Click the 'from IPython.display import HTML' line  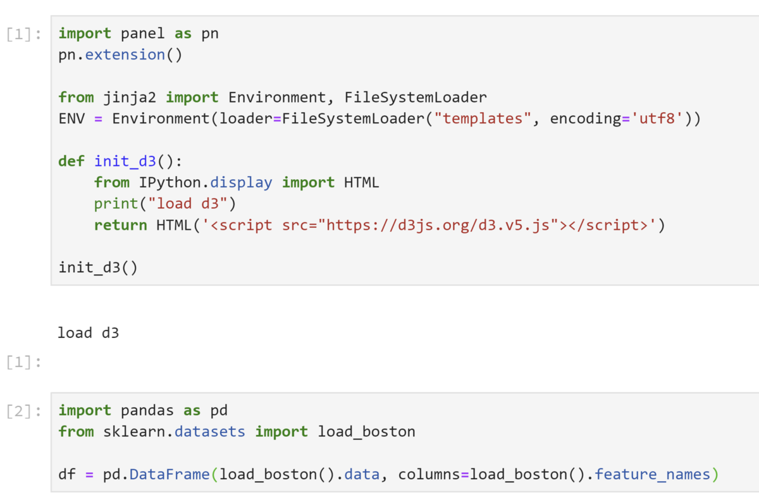(x=237, y=182)
